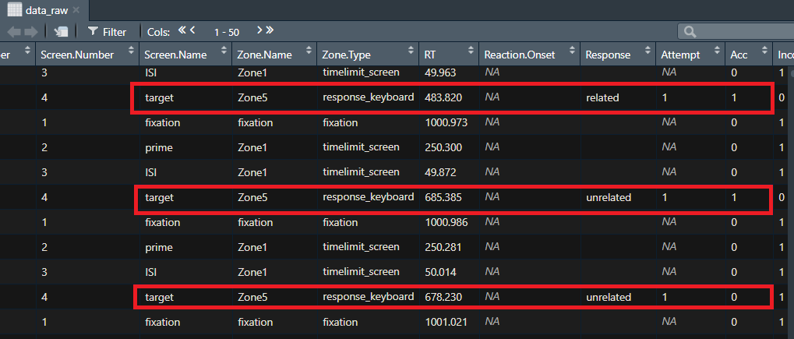Jump to last columns double-right arrow
Viewport: 794px width, 339px height.
tap(270, 30)
